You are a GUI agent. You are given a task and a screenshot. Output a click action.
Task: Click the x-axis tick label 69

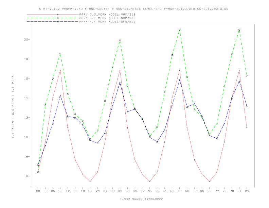click(210, 191)
